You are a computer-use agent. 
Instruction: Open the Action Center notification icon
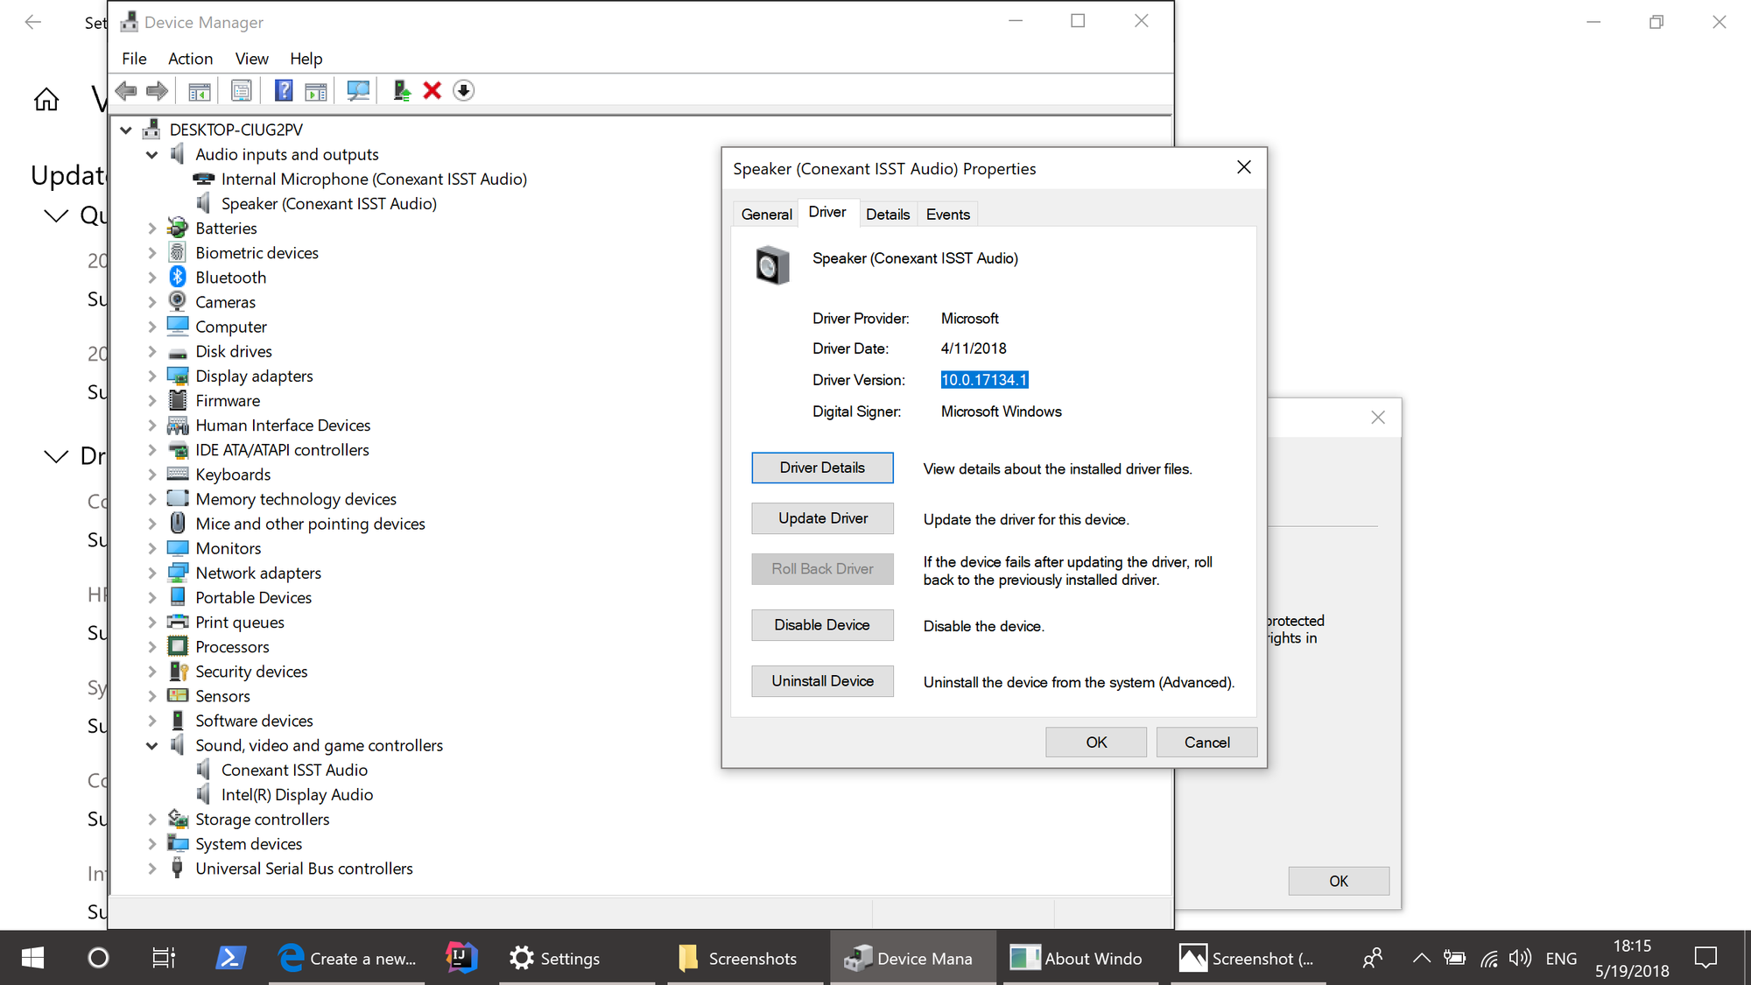tap(1705, 958)
